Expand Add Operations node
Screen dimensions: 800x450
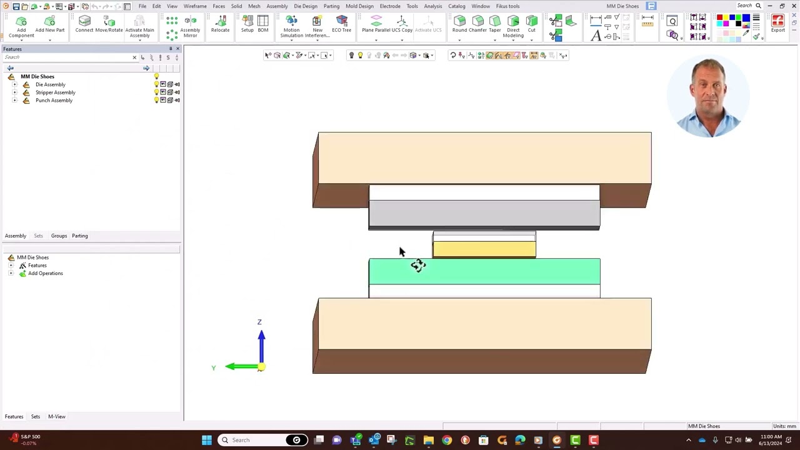click(11, 273)
